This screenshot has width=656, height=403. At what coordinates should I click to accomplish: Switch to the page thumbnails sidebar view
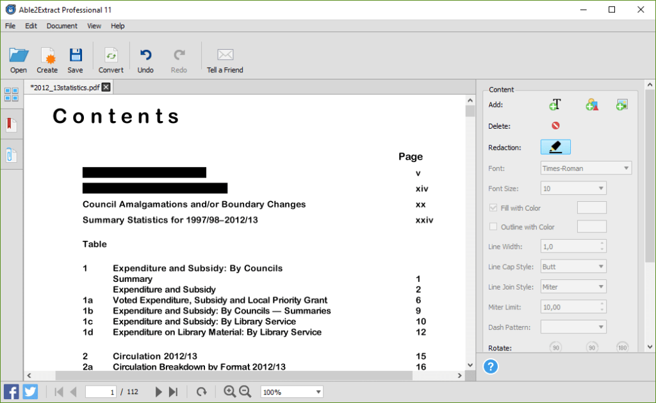pos(11,94)
